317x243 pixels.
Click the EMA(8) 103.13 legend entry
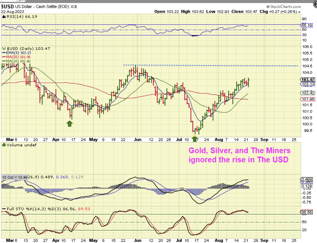pos(17,53)
